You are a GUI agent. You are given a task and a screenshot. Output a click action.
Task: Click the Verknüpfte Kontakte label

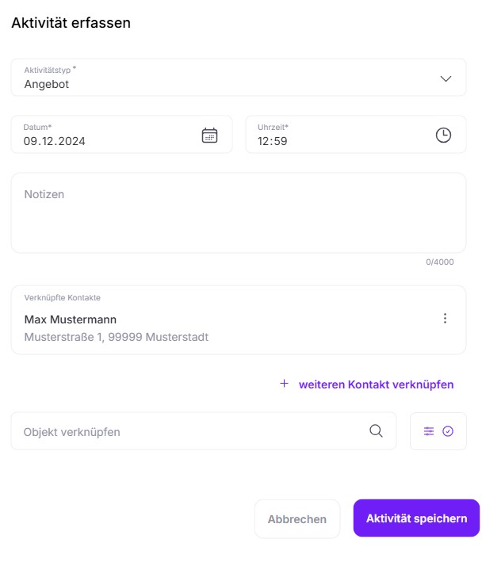point(63,297)
